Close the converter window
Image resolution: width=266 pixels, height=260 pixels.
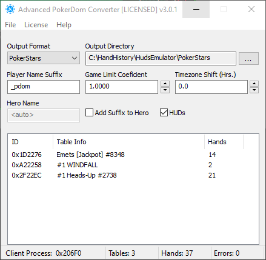tap(251, 9)
